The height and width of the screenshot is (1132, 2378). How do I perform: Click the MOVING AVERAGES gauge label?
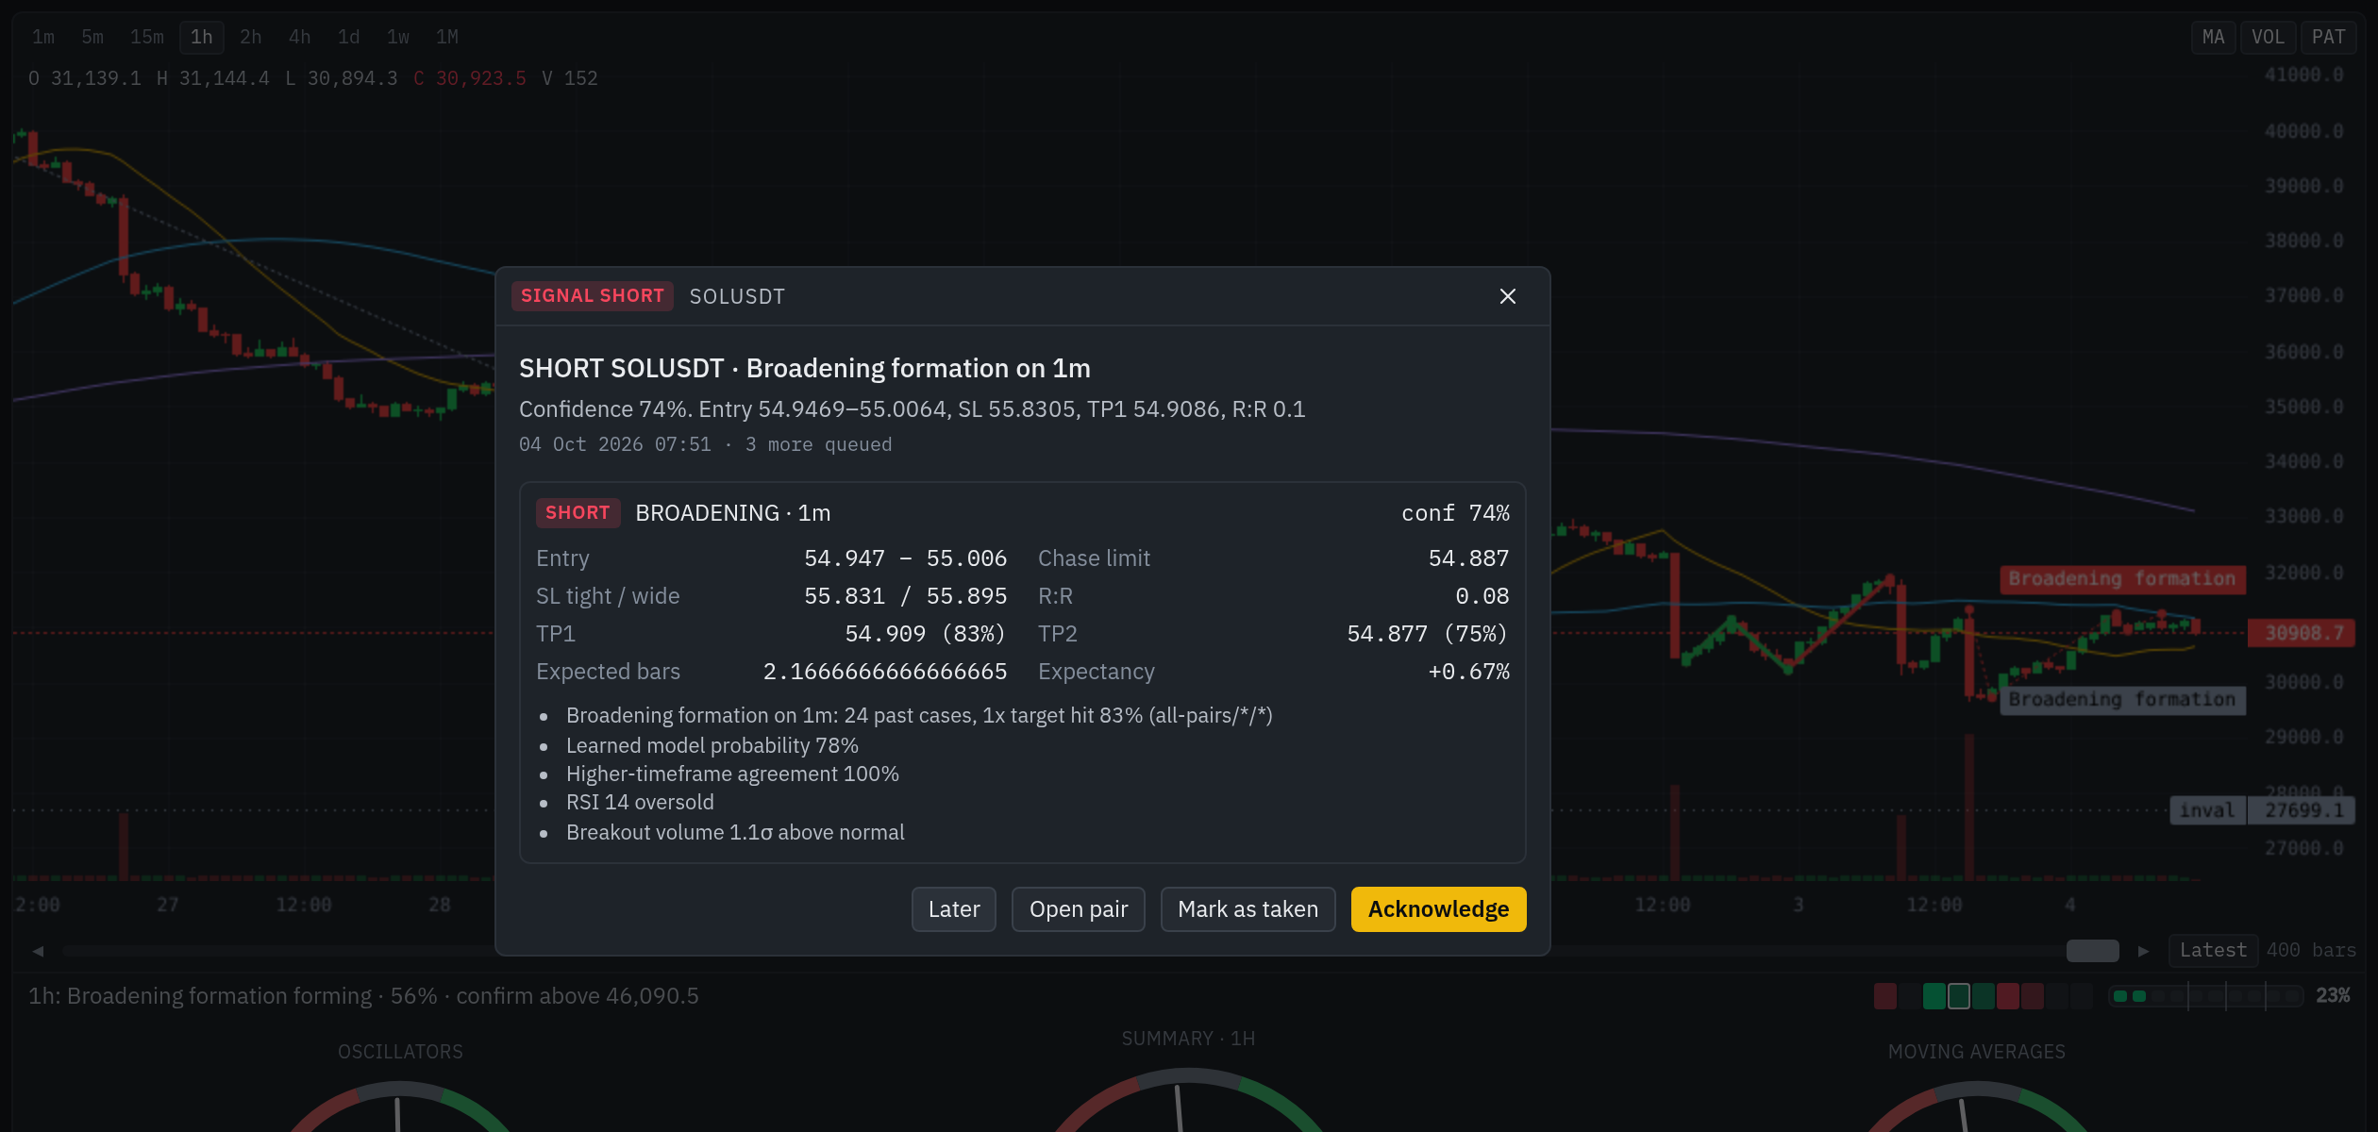(1977, 1052)
